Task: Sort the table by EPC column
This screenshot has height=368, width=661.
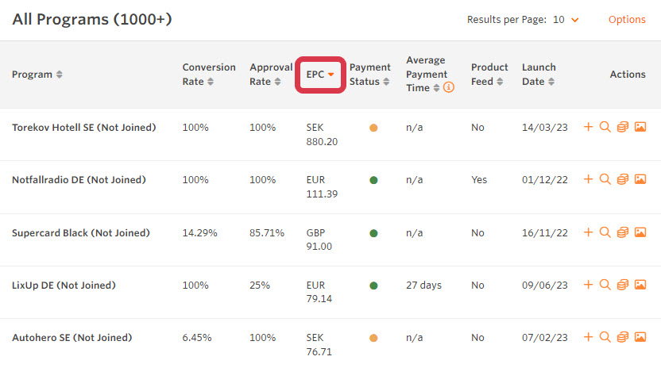Action: pyautogui.click(x=320, y=75)
